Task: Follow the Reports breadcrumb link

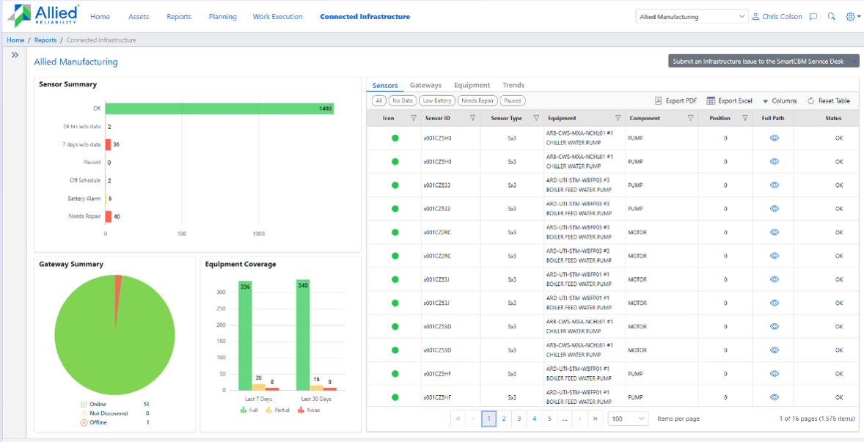Action: pyautogui.click(x=45, y=40)
